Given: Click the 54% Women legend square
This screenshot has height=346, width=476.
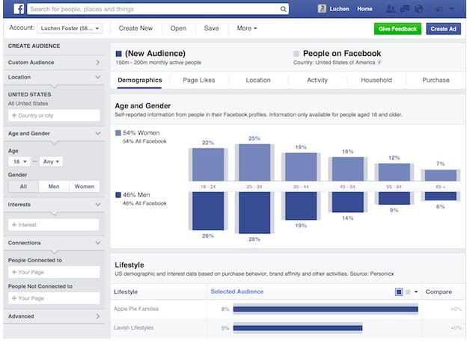Looking at the screenshot, I should pos(118,133).
